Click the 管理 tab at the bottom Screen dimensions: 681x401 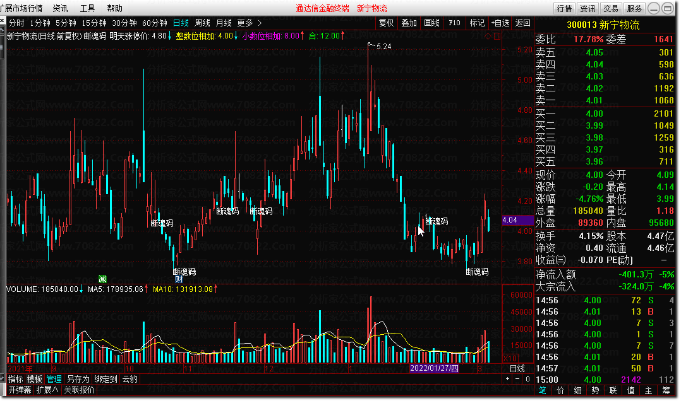click(x=54, y=379)
